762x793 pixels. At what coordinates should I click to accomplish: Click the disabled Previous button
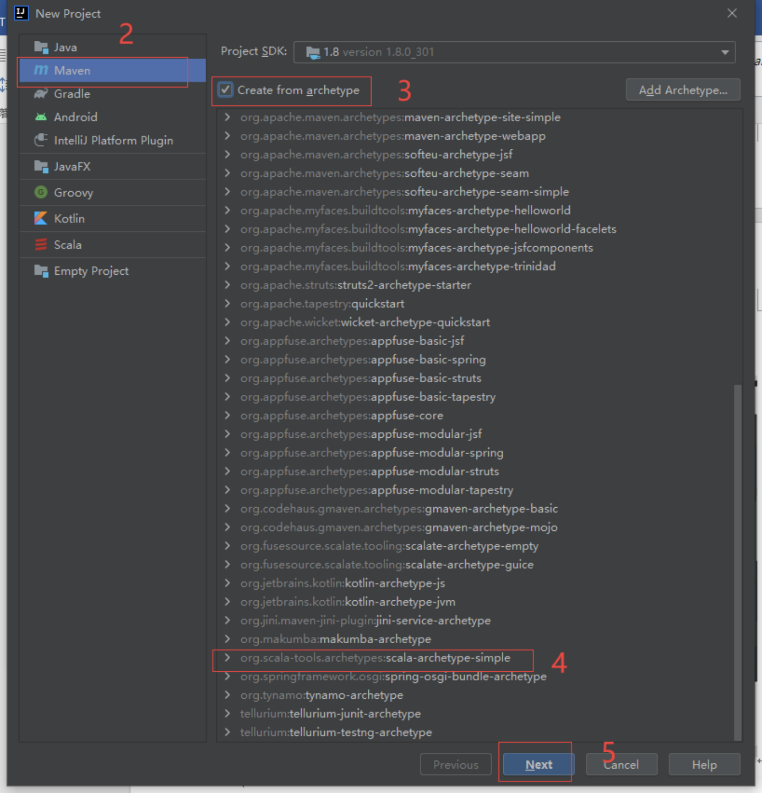(x=456, y=764)
